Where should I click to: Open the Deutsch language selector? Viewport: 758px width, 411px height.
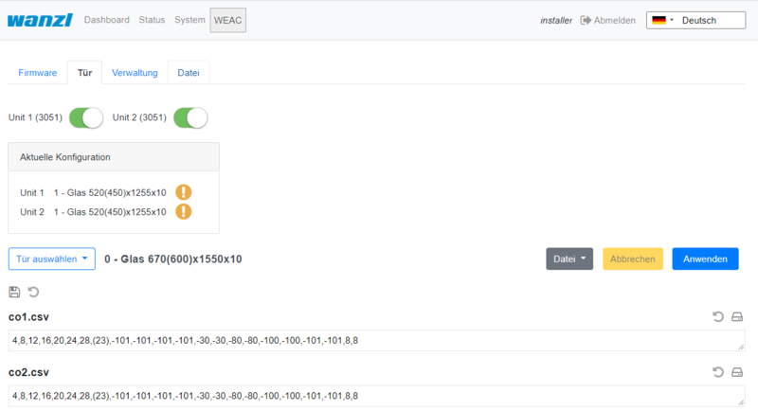(695, 21)
